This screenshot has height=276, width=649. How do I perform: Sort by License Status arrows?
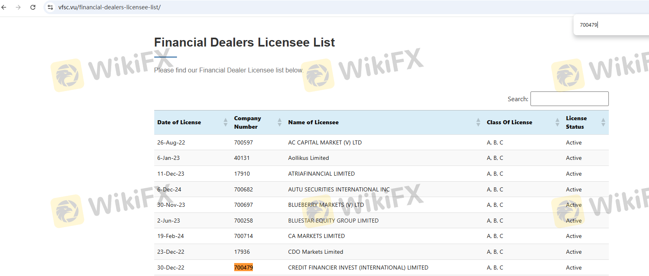pos(603,122)
